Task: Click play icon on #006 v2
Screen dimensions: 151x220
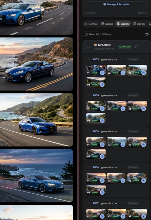Action: coord(123,181)
